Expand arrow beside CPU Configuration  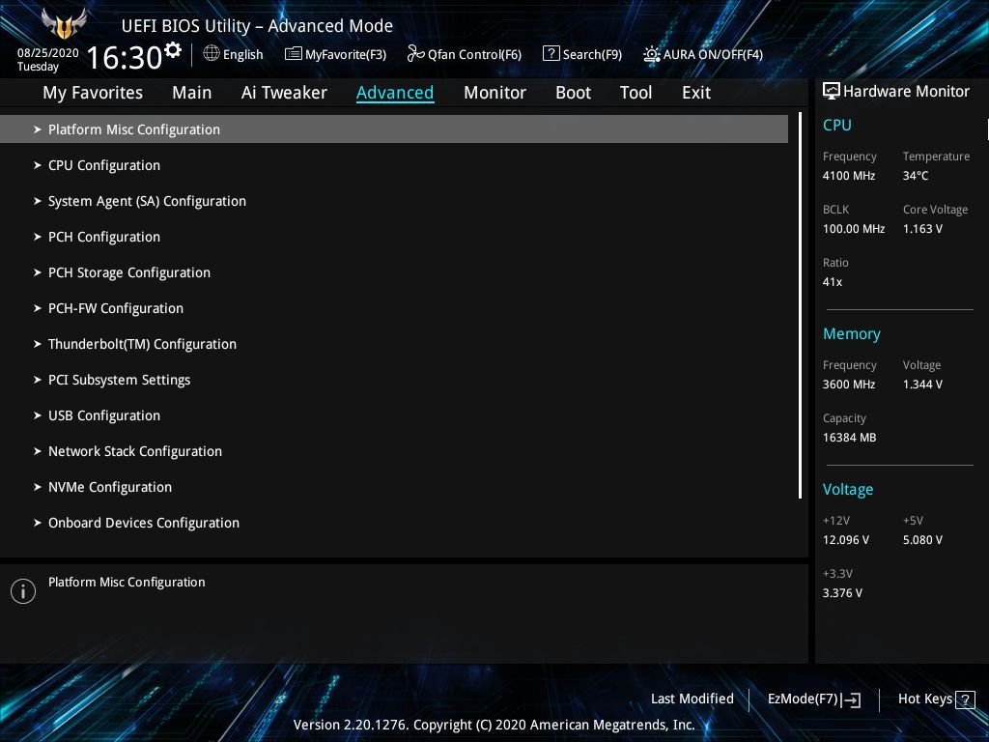38,165
